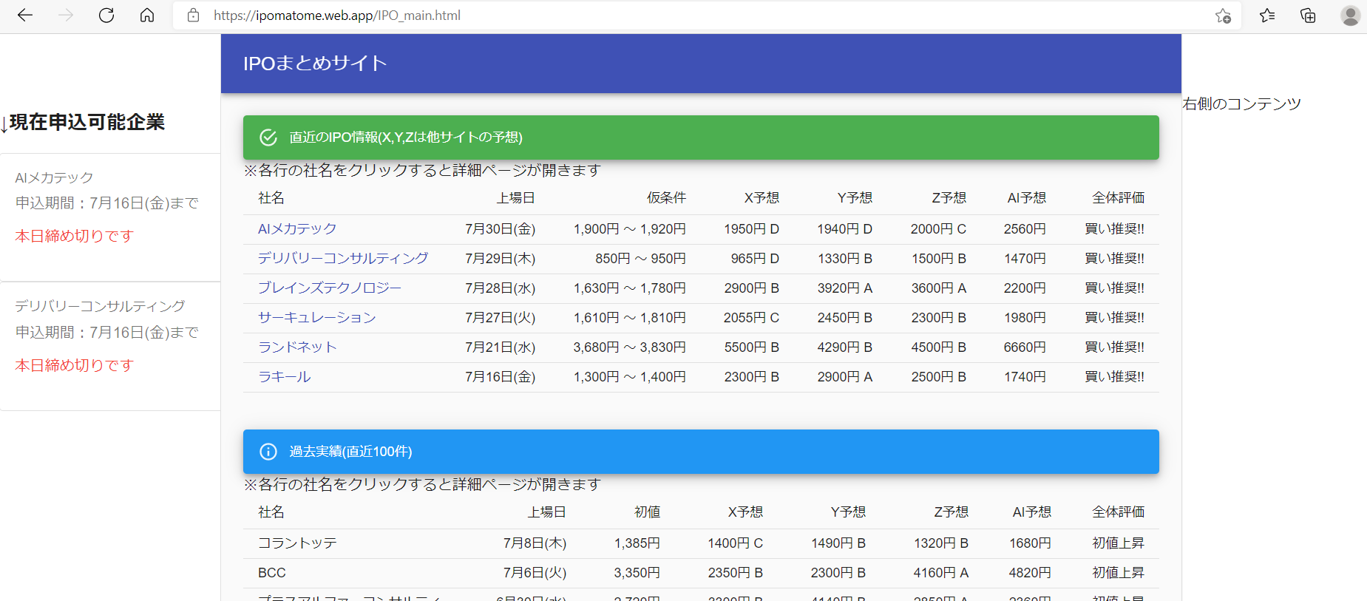Reload the current page
The height and width of the screenshot is (601, 1367).
[106, 16]
